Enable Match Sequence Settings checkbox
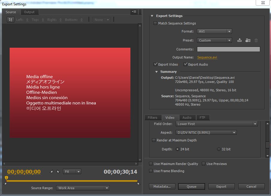The image size is (271, 196). coord(155,23)
